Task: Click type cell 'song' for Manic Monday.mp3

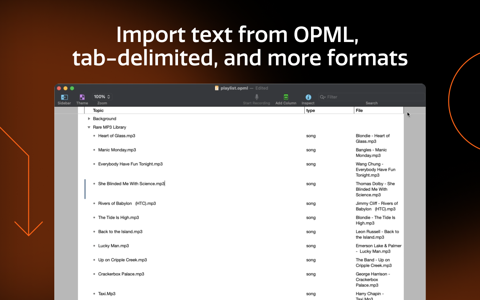Action: click(311, 150)
